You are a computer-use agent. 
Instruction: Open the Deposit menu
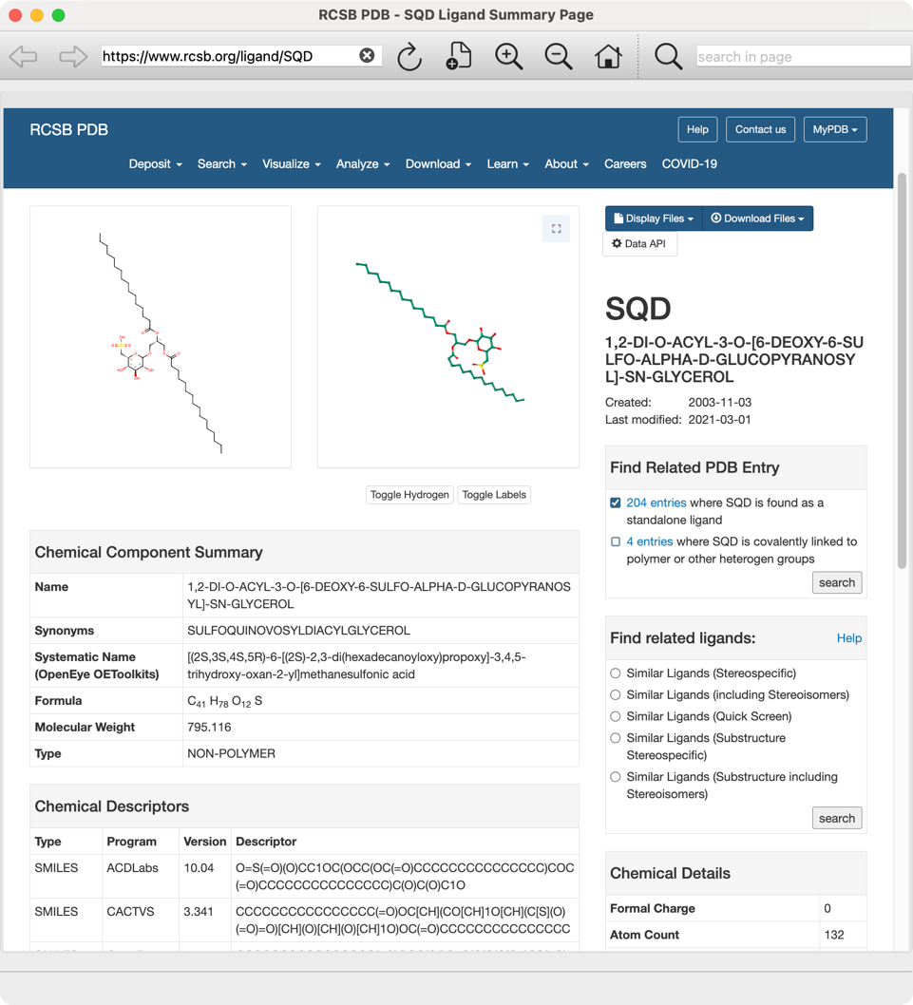click(155, 163)
